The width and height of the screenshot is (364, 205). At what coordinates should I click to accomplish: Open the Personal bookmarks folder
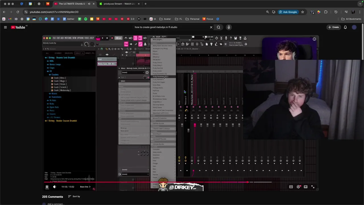192,19
